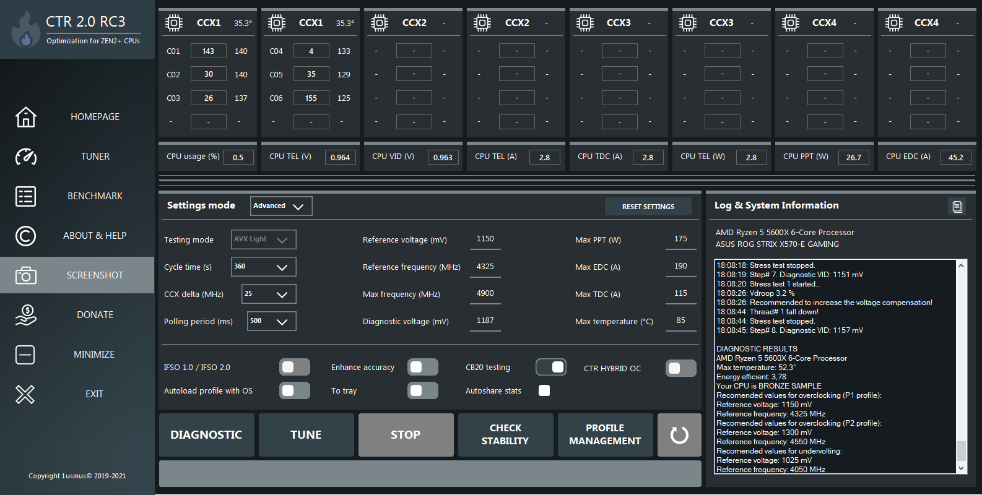Viewport: 982px width, 495px height.
Task: Click the CPU usage value 0.5
Action: pos(238,157)
